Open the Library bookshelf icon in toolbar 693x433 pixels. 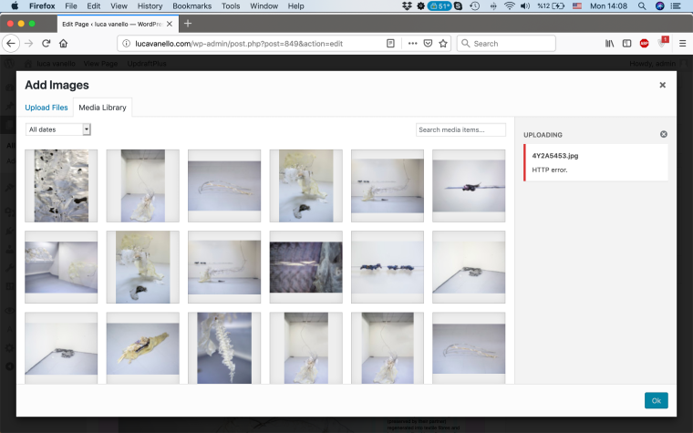click(x=608, y=43)
